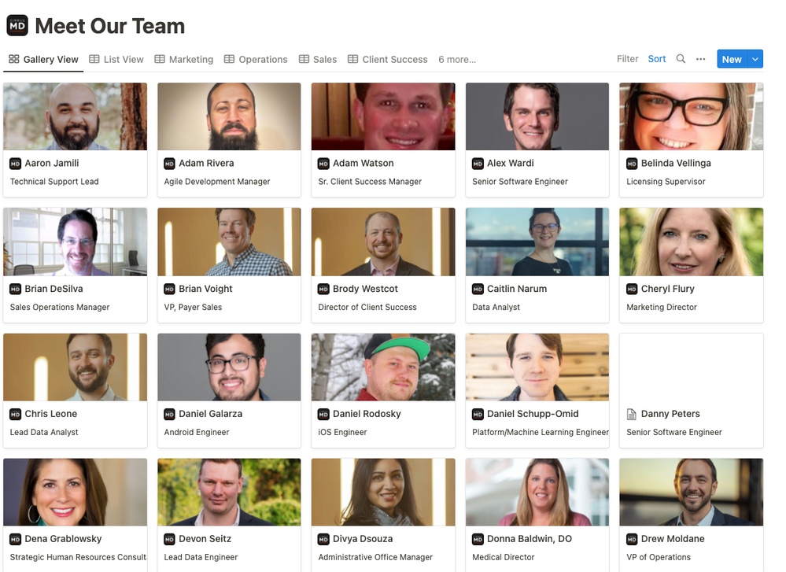Viewport: 786px width, 572px height.
Task: Open the three-dots more options menu
Action: click(700, 59)
